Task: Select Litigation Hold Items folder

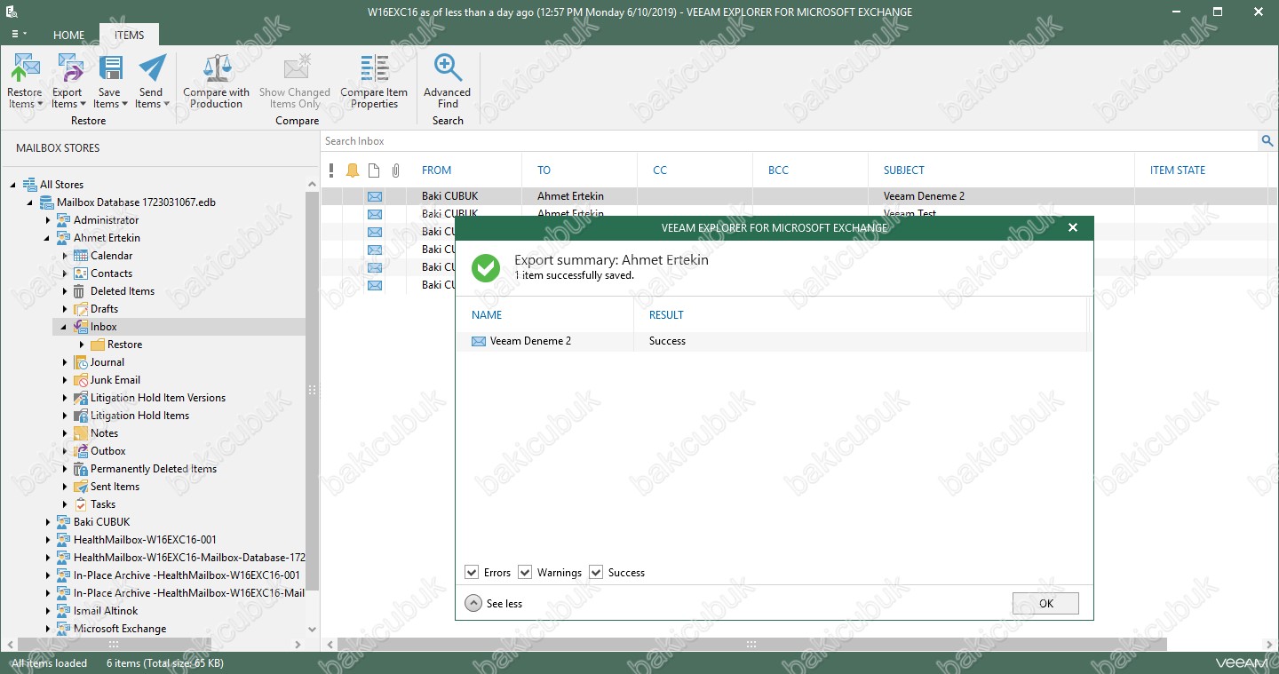Action: tap(139, 416)
